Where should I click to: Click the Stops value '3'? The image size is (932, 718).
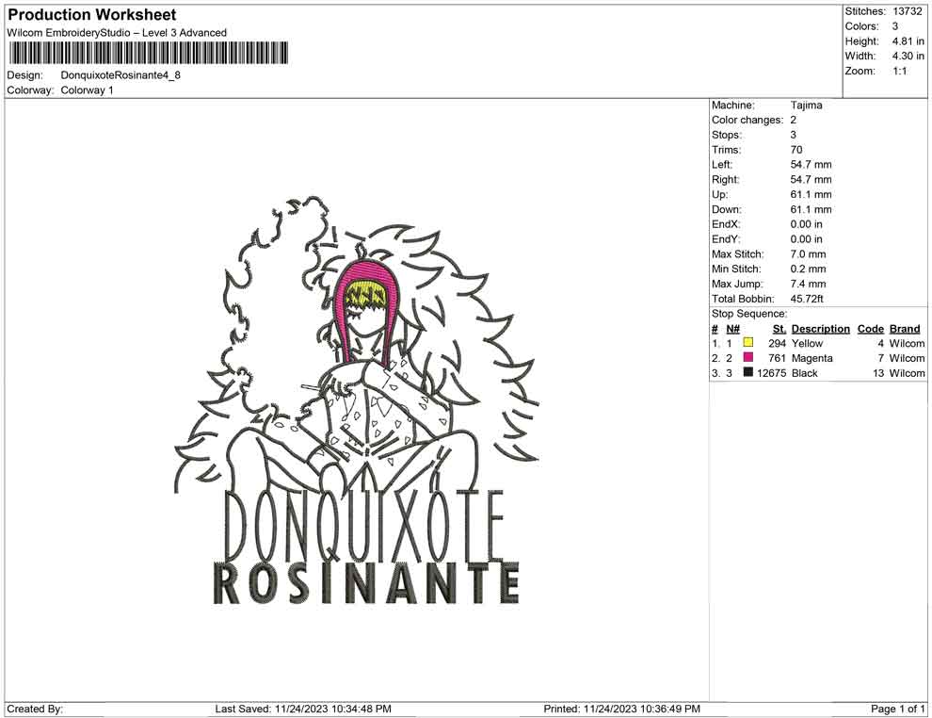point(793,135)
